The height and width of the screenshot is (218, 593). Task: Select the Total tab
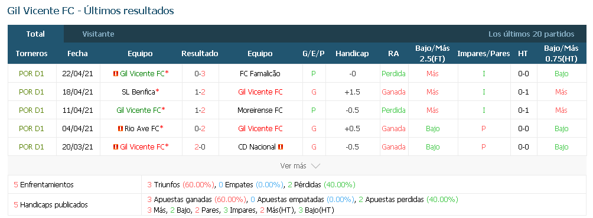pos(35,34)
